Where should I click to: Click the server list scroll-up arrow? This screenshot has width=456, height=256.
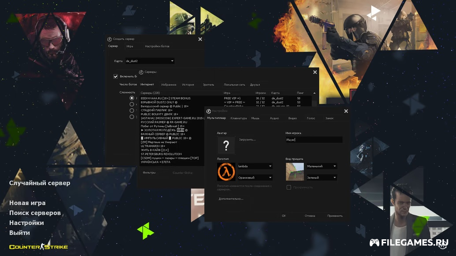pyautogui.click(x=315, y=93)
